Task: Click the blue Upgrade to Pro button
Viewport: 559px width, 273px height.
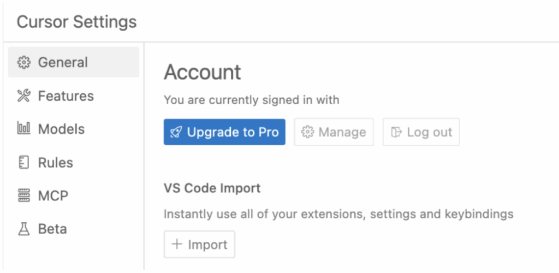Action: point(224,132)
